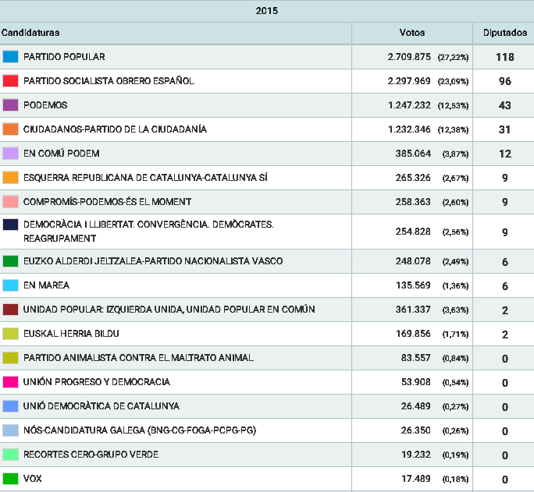Click the 2015 year header

pos(267,11)
